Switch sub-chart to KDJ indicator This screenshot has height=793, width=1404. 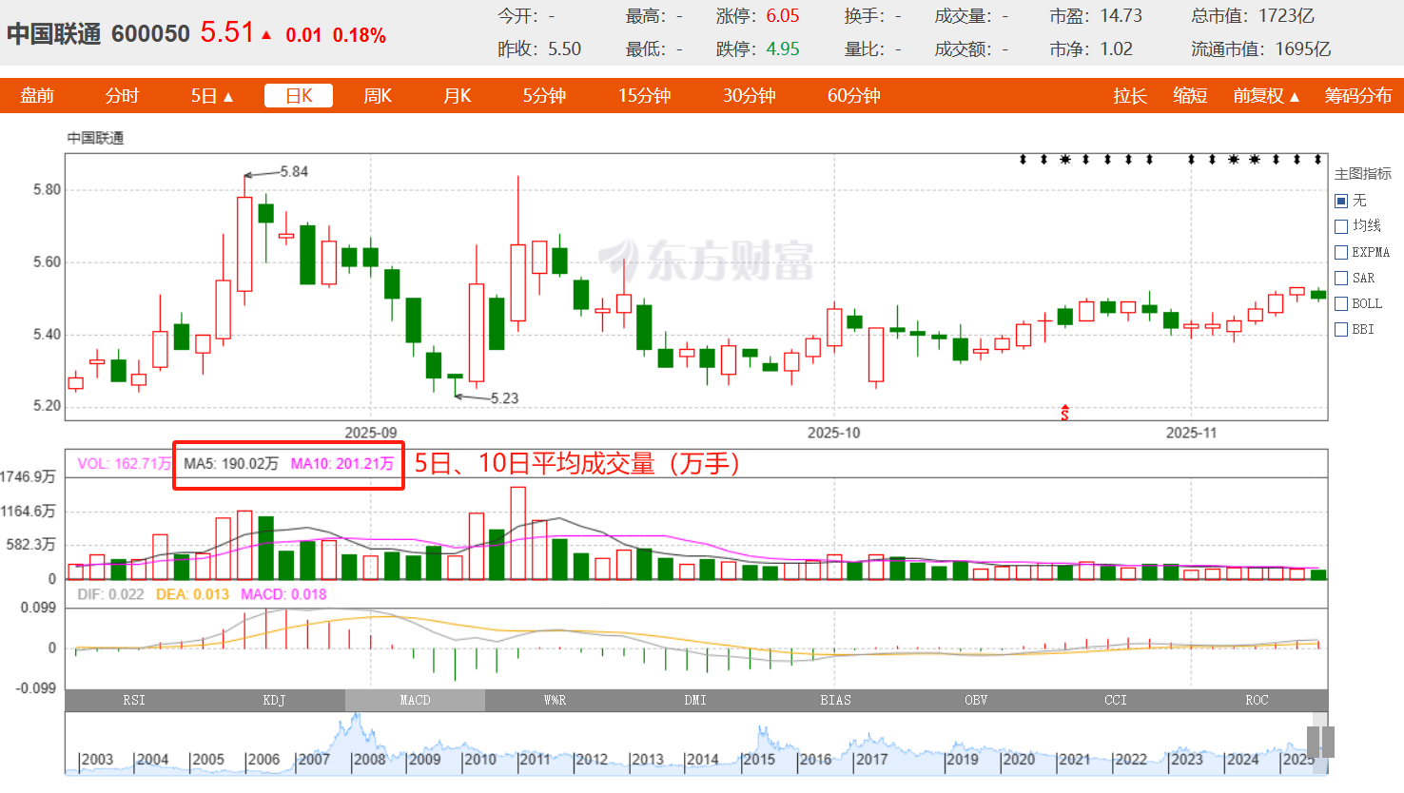(274, 700)
